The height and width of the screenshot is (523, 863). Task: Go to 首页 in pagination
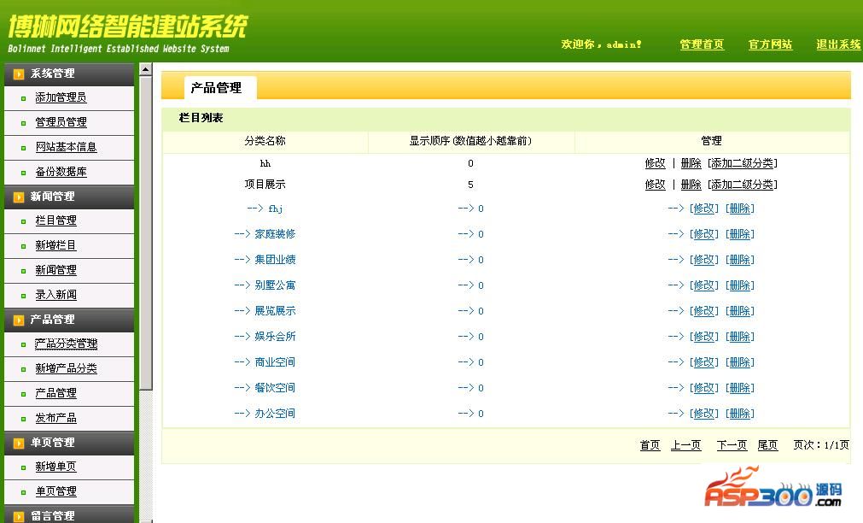(x=650, y=444)
